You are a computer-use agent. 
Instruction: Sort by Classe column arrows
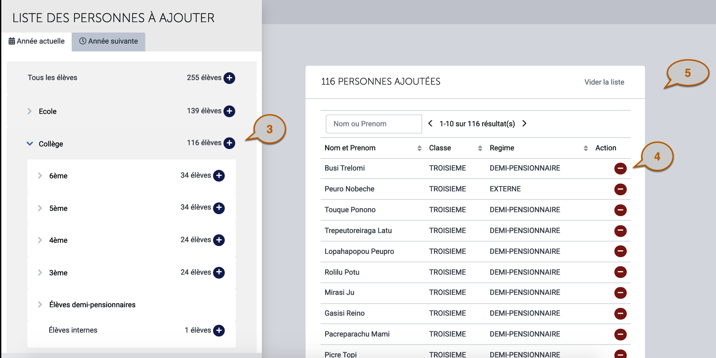480,148
